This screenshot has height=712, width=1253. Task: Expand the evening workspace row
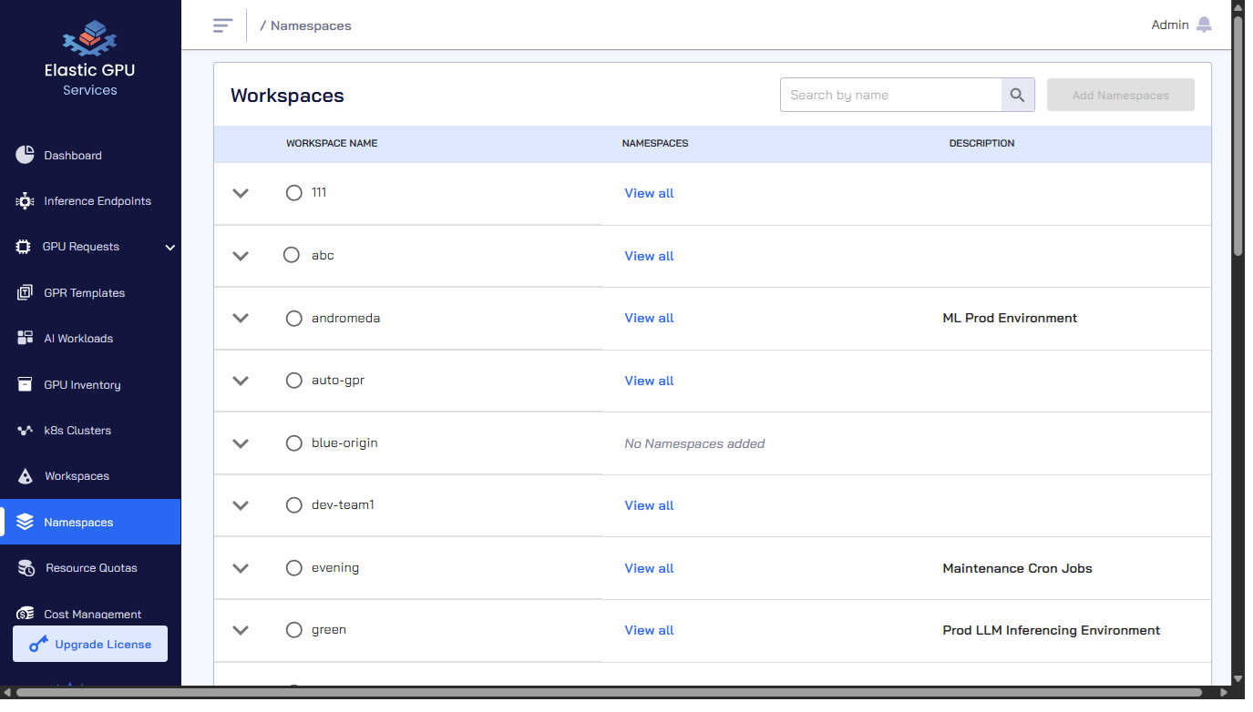(241, 568)
